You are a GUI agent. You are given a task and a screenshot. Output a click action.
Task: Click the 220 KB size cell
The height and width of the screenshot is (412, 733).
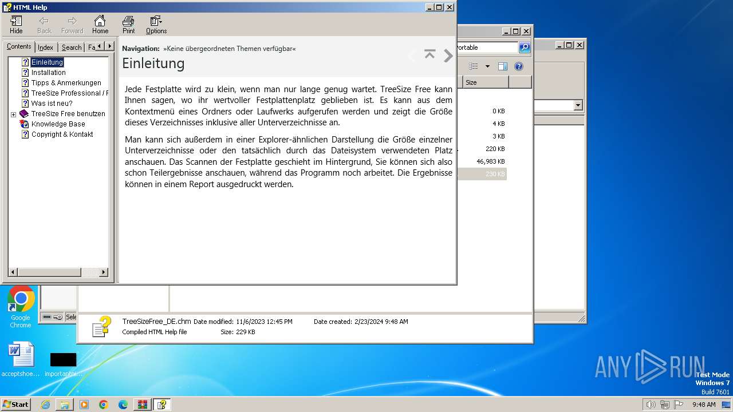(x=495, y=149)
